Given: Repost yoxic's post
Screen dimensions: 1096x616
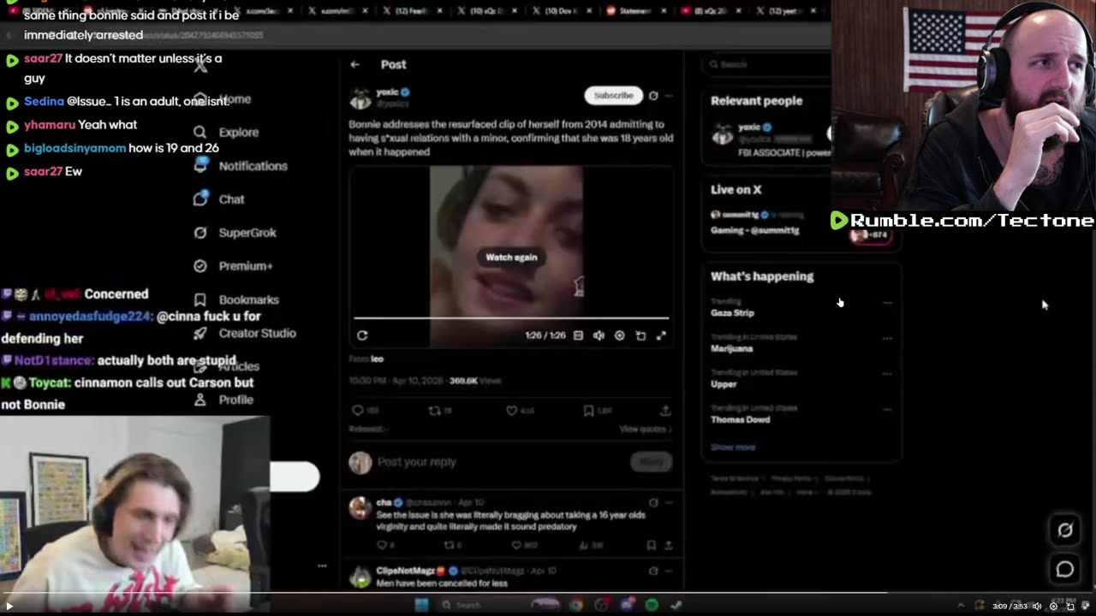Looking at the screenshot, I should [x=435, y=411].
